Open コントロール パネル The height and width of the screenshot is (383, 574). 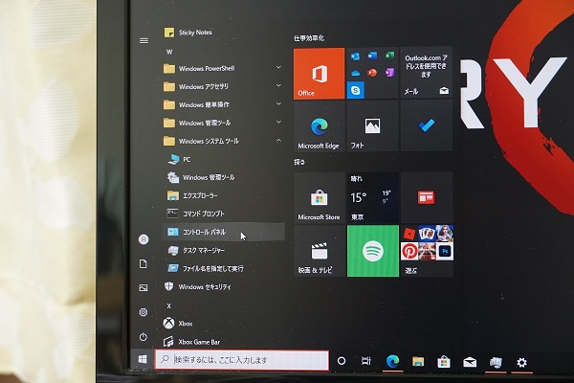coord(223,232)
